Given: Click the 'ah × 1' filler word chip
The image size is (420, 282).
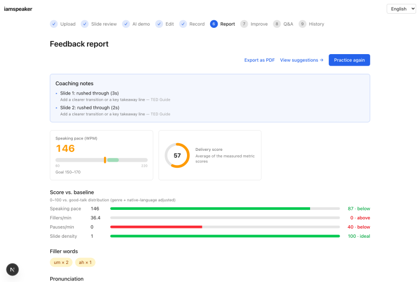Looking at the screenshot, I should 85,262.
